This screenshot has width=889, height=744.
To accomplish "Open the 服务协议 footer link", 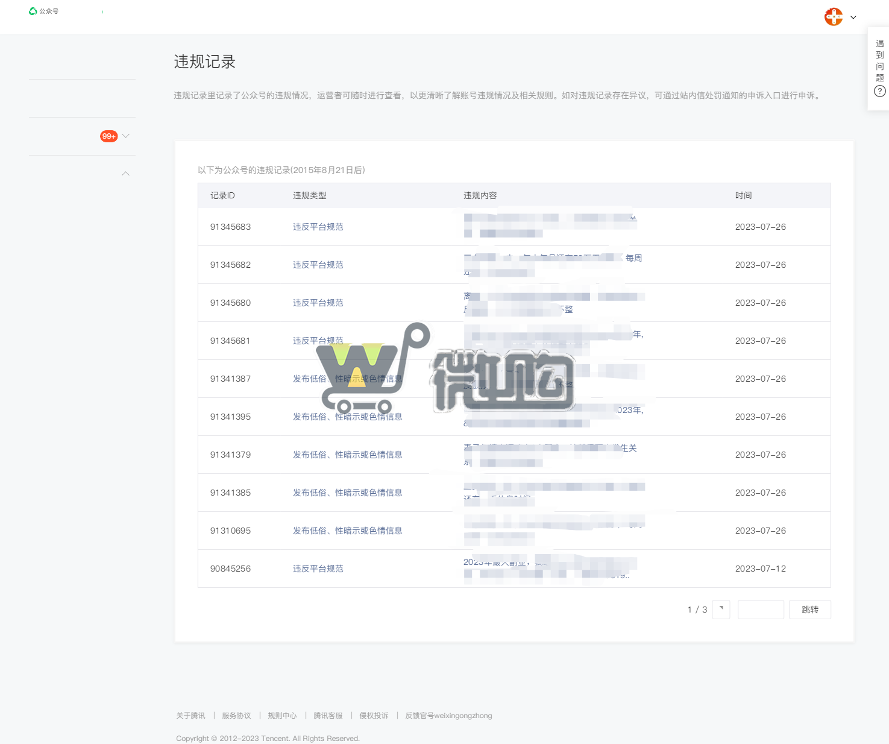I will click(x=236, y=716).
